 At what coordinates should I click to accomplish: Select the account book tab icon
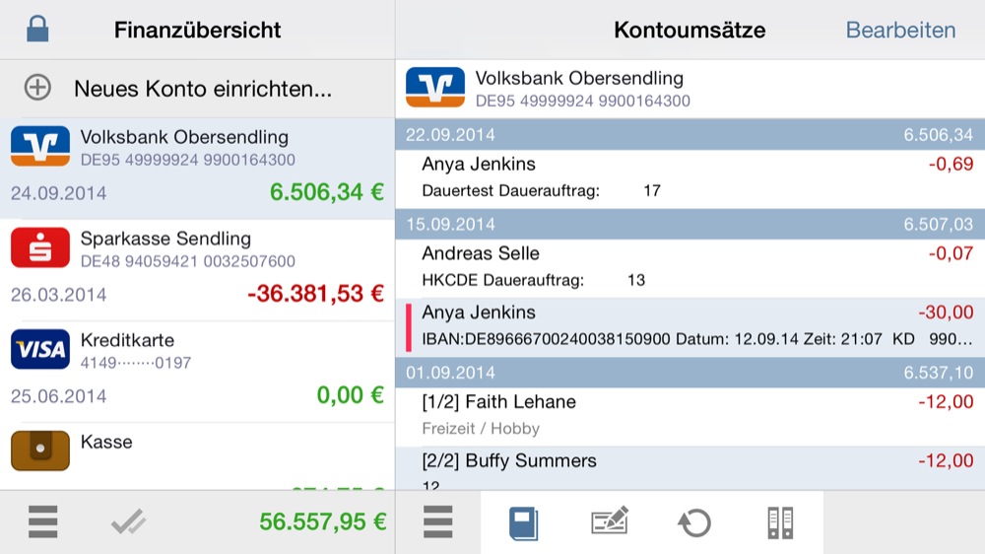523,521
